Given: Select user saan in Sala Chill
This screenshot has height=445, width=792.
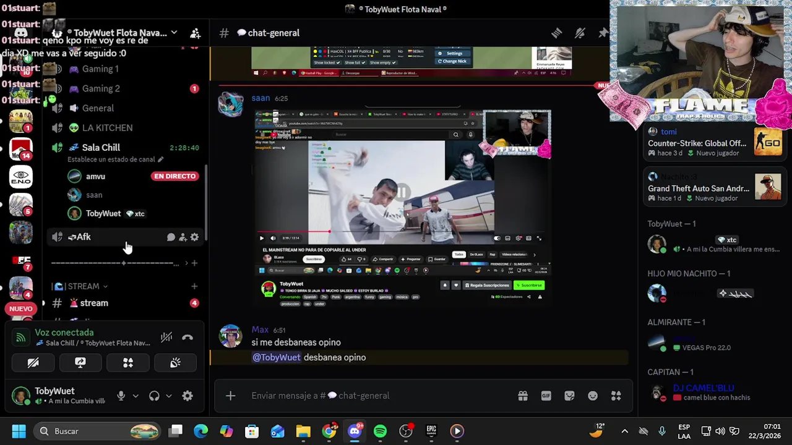Looking at the screenshot, I should pyautogui.click(x=94, y=195).
